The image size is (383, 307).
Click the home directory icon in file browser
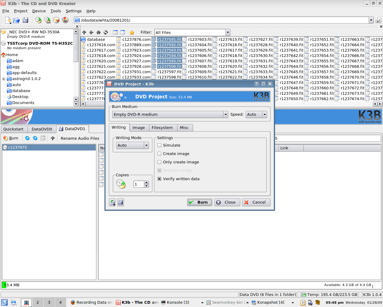click(x=98, y=32)
